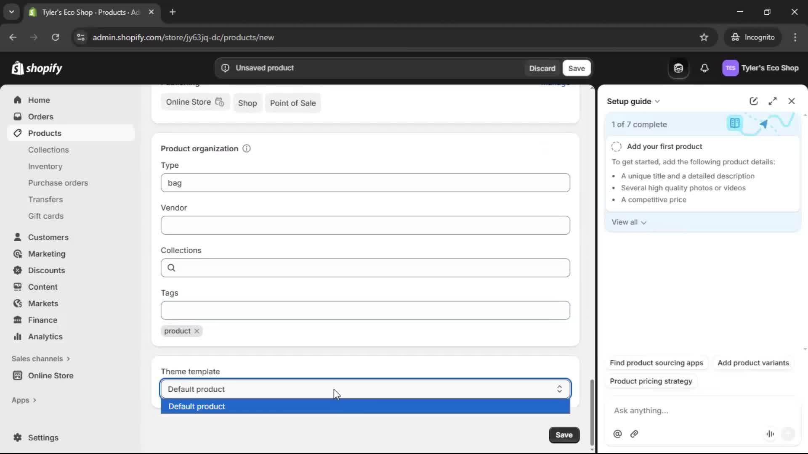Switch to the Point of Sale tab

click(293, 103)
